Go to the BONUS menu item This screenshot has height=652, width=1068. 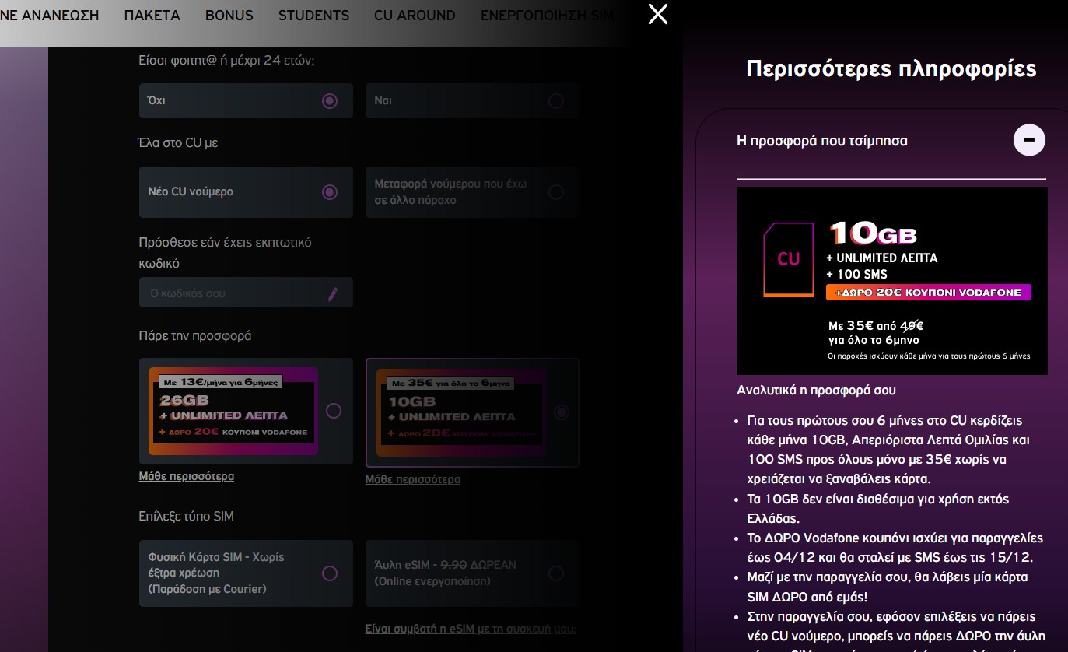click(229, 16)
